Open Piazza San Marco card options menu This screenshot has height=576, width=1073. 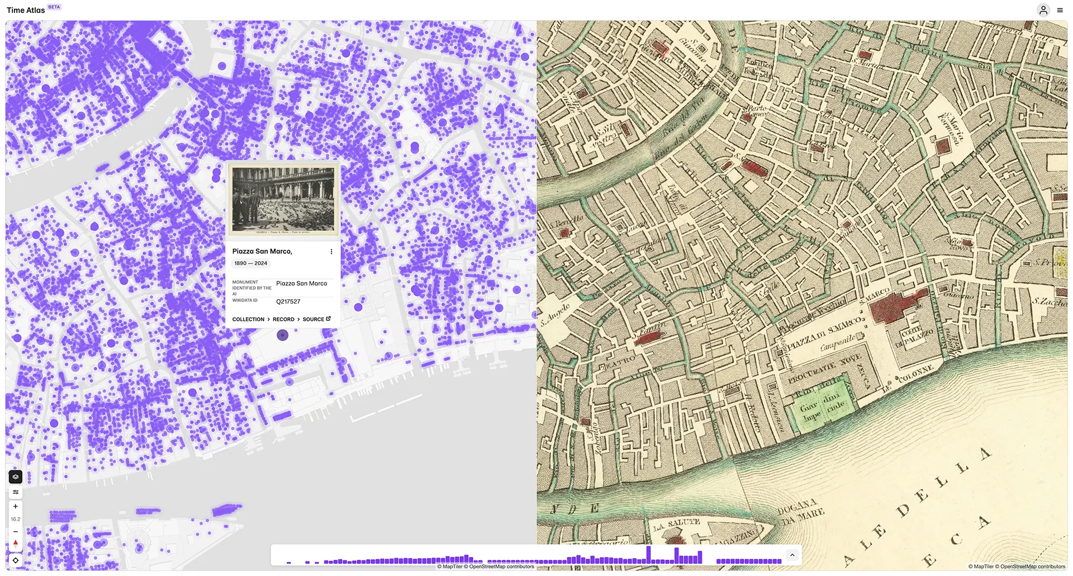point(331,252)
